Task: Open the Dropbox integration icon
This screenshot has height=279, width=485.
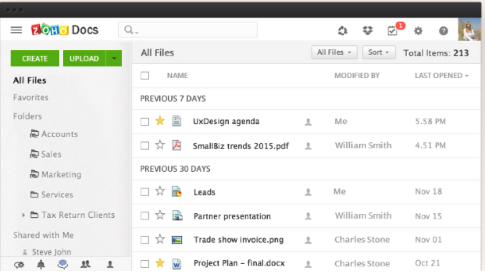Action: click(368, 30)
